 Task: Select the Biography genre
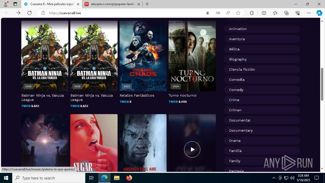point(262,59)
